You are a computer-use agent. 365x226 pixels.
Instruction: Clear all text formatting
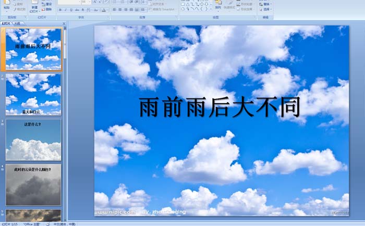point(106,2)
